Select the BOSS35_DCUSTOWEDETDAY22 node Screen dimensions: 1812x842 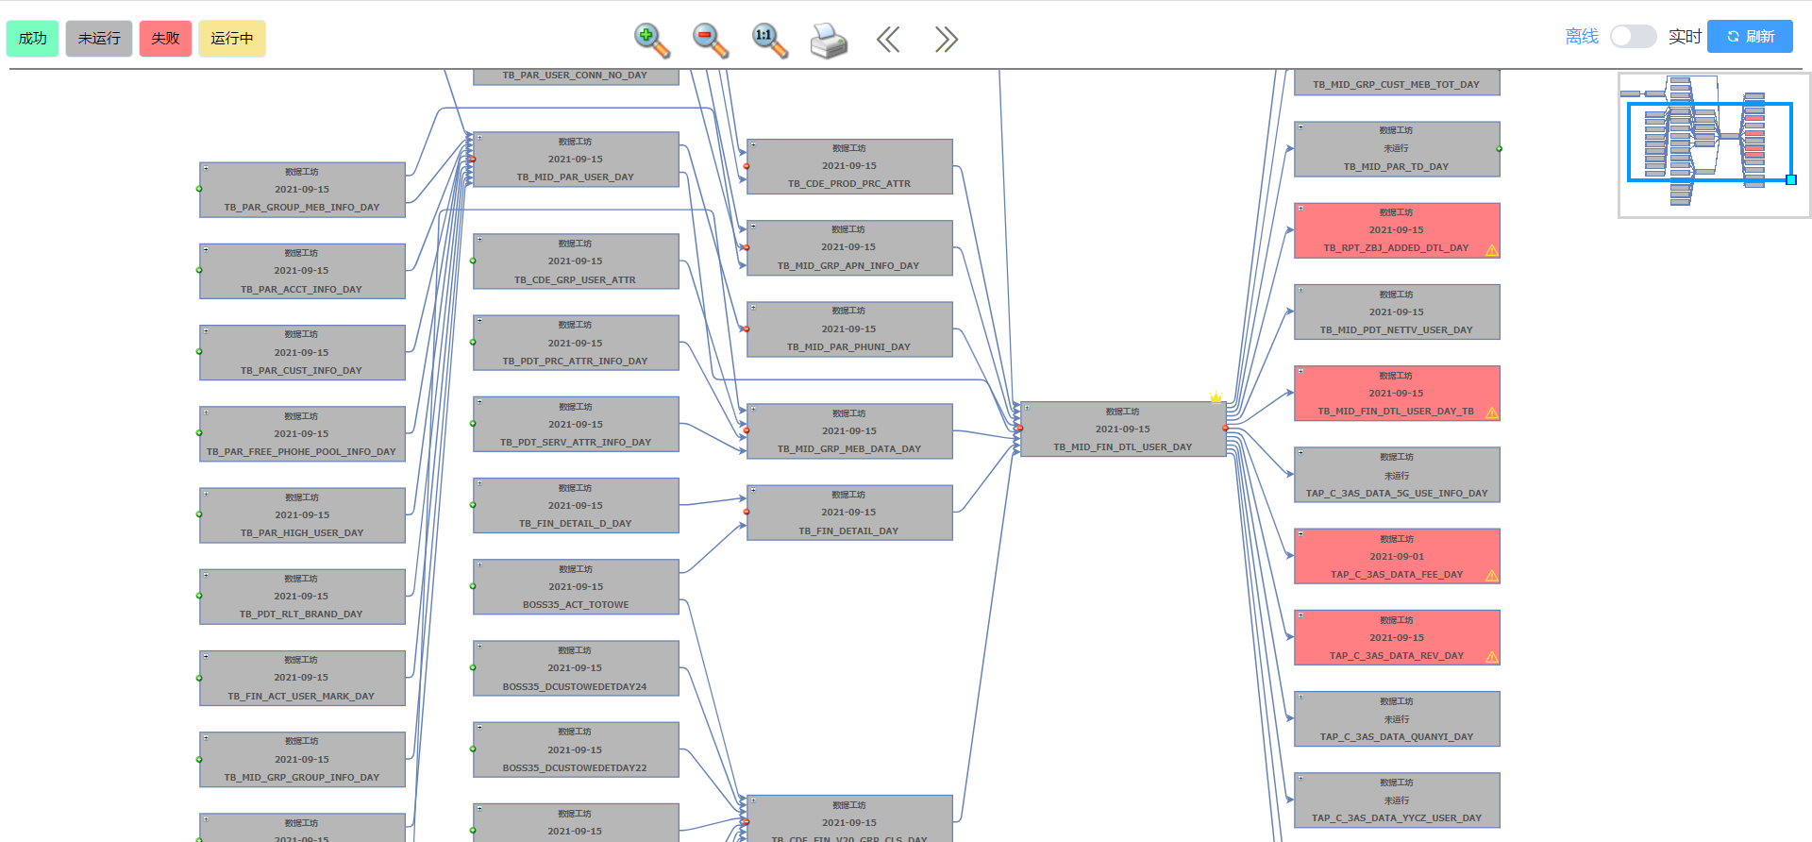coord(576,749)
